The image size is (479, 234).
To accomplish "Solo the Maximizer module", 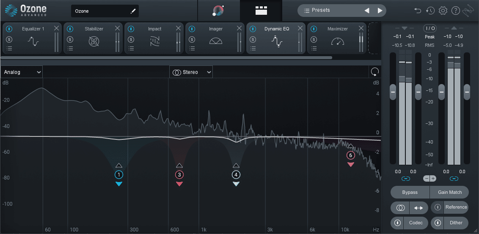I will coord(314,39).
